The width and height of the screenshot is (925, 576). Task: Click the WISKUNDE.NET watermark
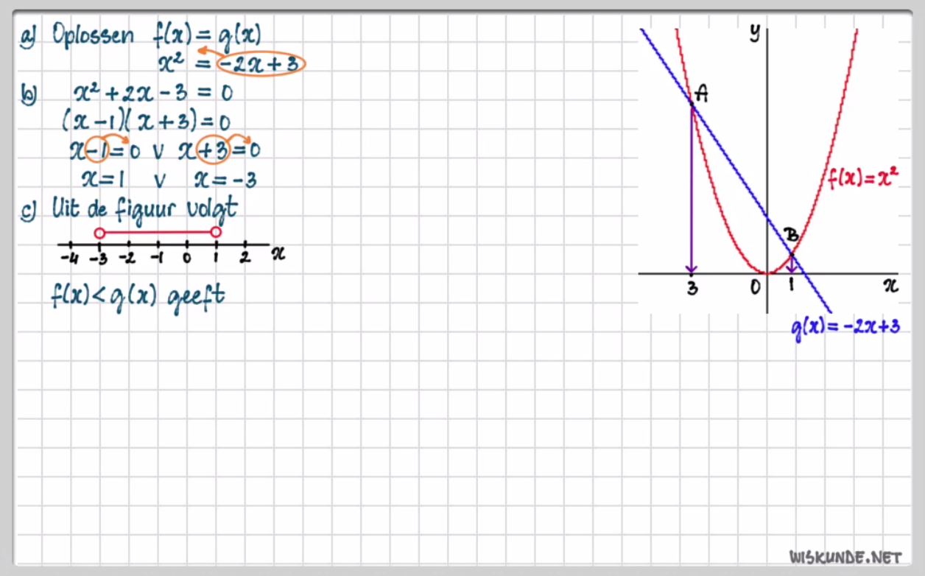846,556
